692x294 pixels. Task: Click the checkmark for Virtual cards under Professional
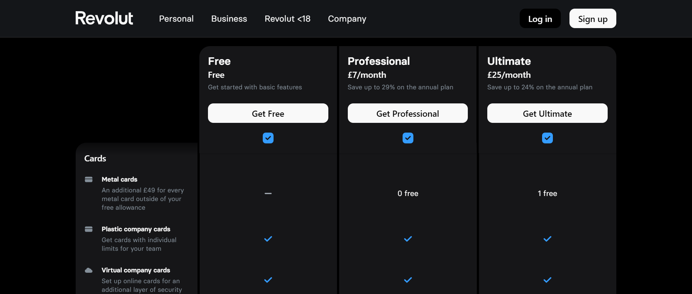tap(408, 280)
